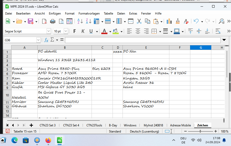Expand the Name Box dropdown

[x=38, y=40]
